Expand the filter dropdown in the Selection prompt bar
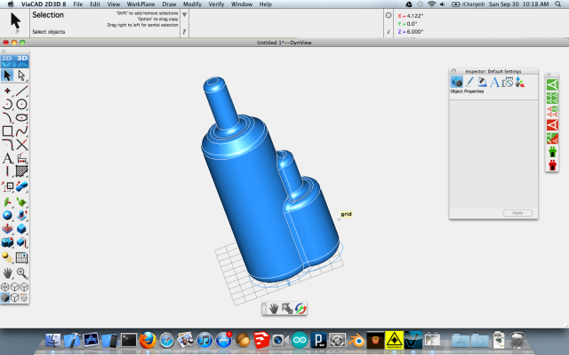Image resolution: width=569 pixels, height=355 pixels. coord(184,15)
